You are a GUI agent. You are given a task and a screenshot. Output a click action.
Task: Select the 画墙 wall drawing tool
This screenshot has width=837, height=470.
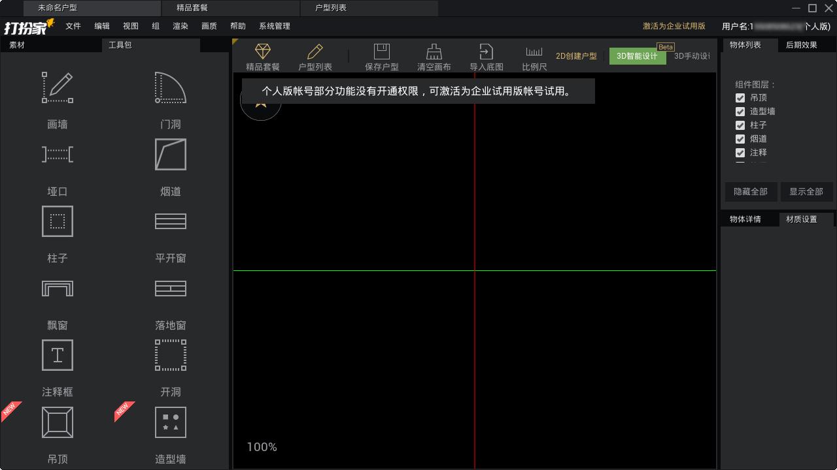(x=58, y=88)
